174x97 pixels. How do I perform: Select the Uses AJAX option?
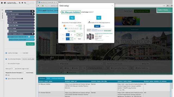coord(21,53)
